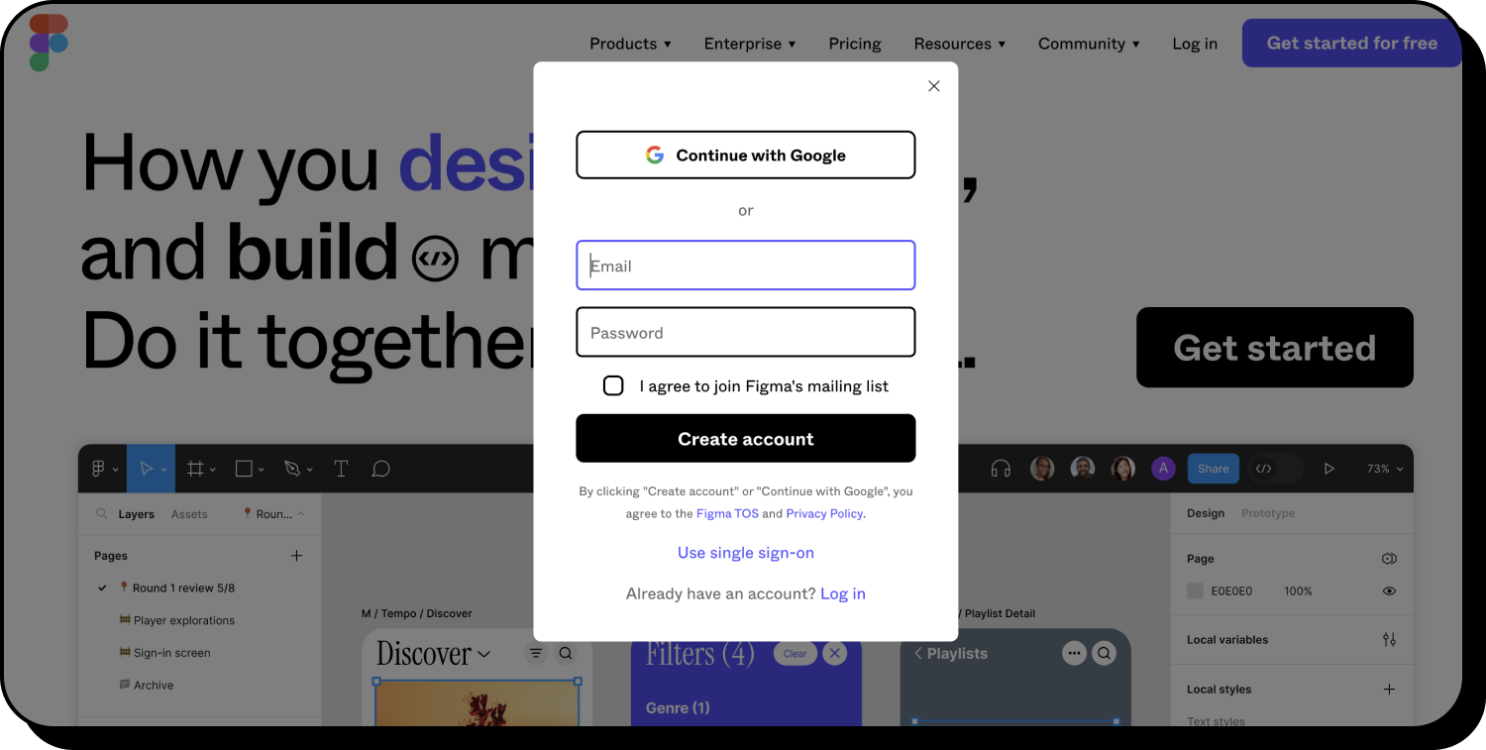Click the Page export settings icon

(1389, 559)
